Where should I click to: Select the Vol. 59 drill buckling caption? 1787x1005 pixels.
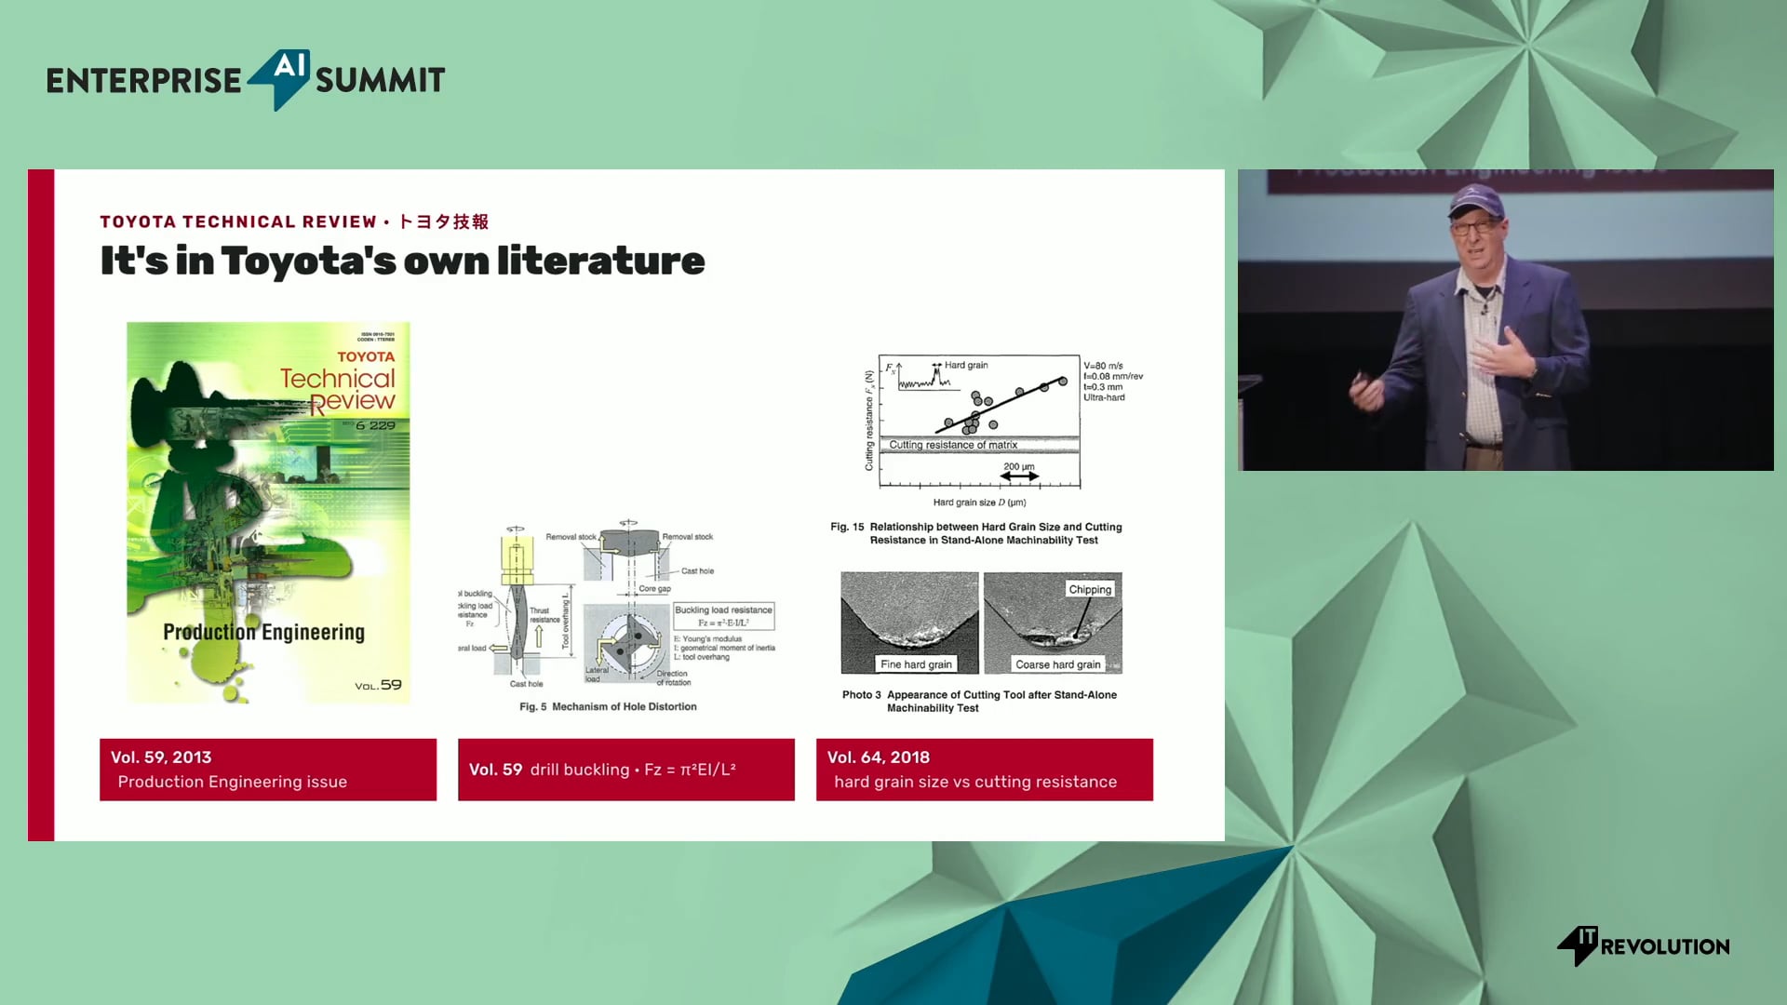(x=626, y=770)
